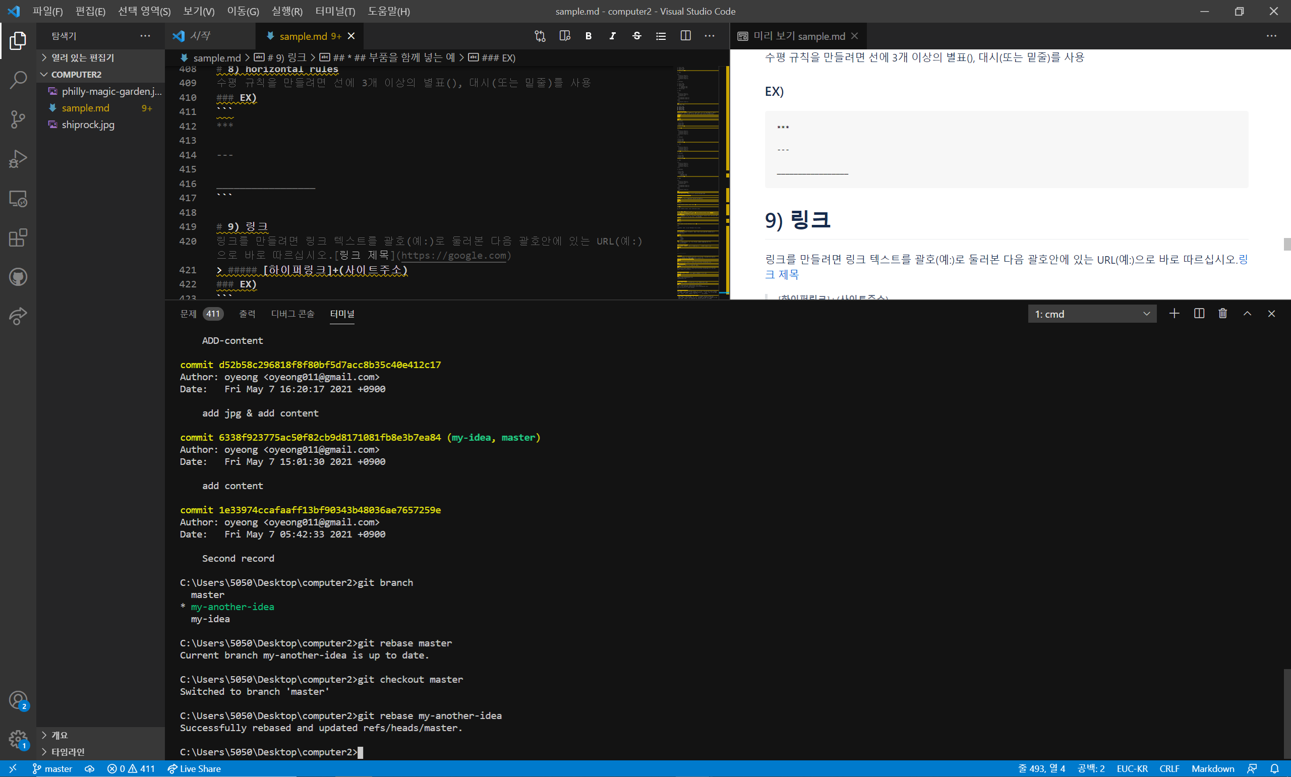This screenshot has height=777, width=1291.
Task: Toggle bullet list in editor toolbar
Action: click(x=661, y=36)
